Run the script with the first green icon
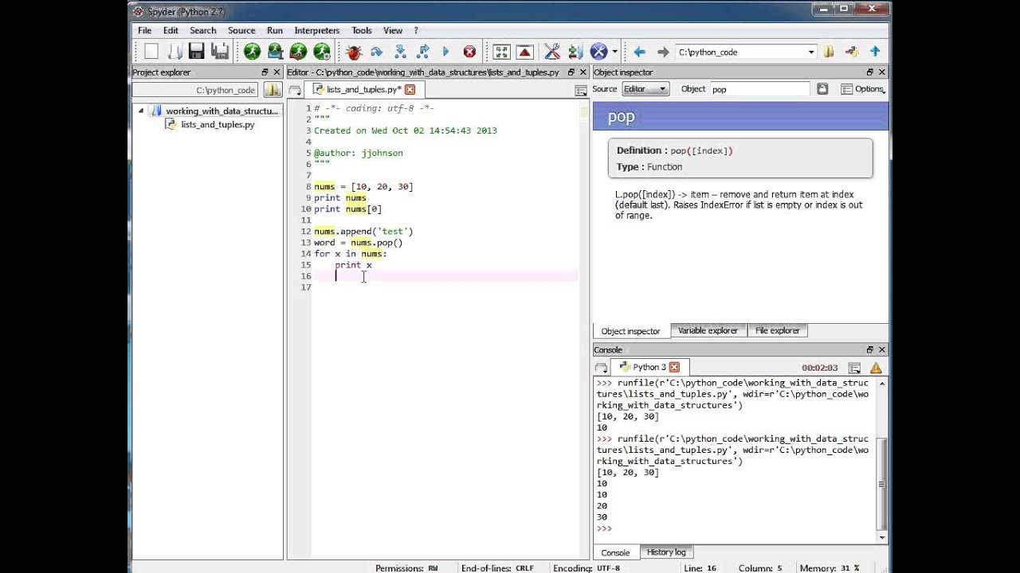 click(252, 52)
